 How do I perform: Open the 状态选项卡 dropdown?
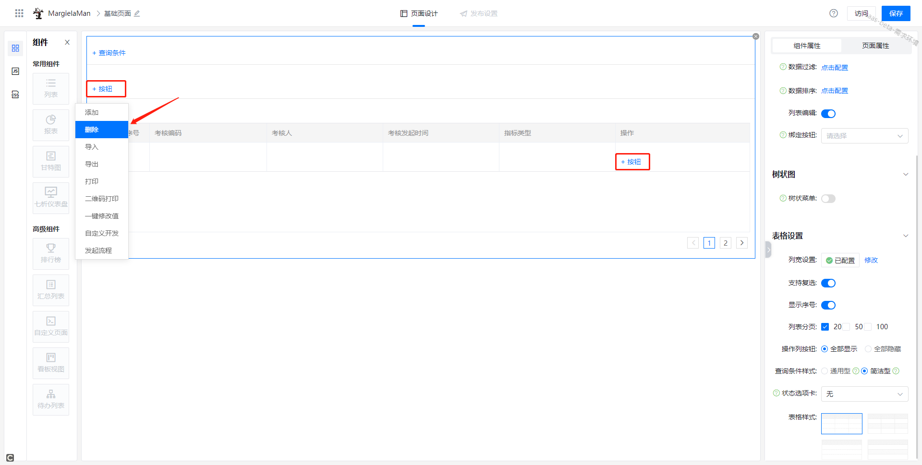tap(864, 394)
